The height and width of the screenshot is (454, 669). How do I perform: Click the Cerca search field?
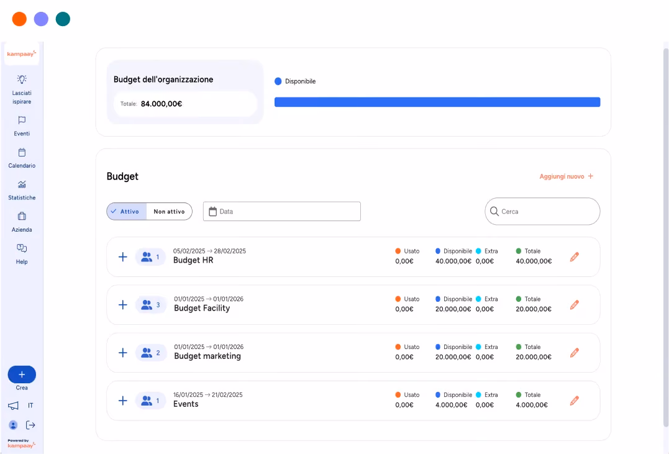pyautogui.click(x=542, y=211)
